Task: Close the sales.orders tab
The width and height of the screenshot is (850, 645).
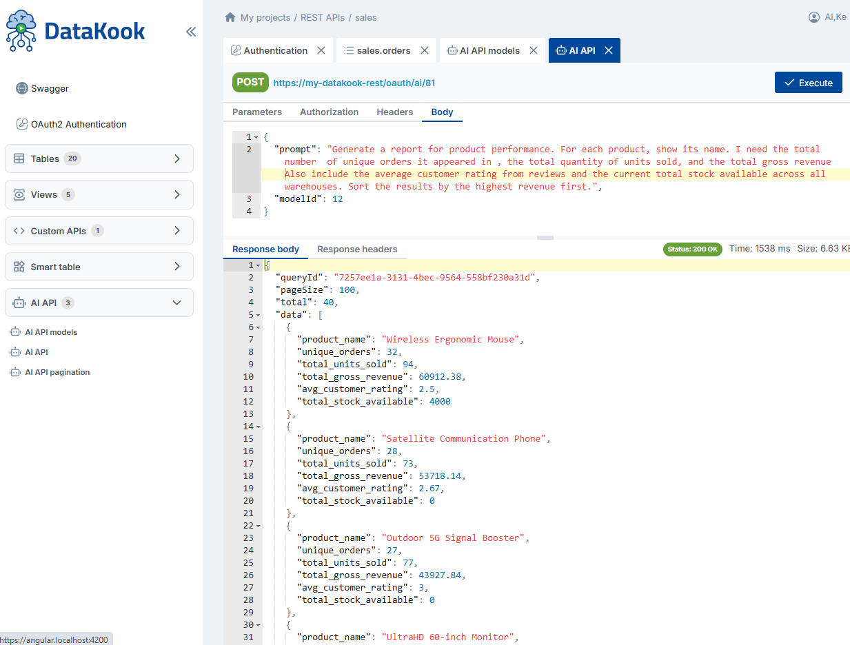Action: tap(425, 50)
